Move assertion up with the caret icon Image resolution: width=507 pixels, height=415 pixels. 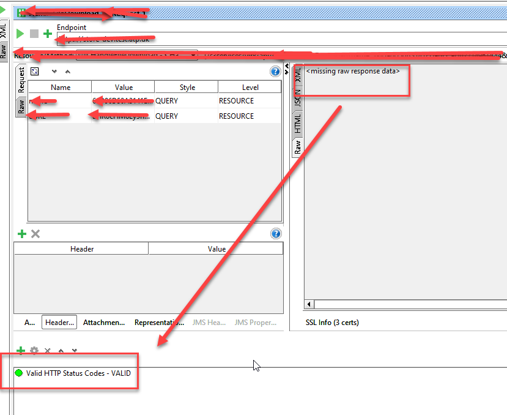[x=61, y=351]
